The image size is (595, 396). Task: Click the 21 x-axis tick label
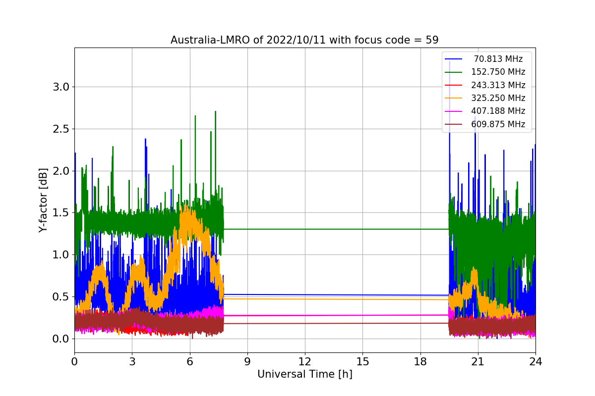tap(477, 362)
